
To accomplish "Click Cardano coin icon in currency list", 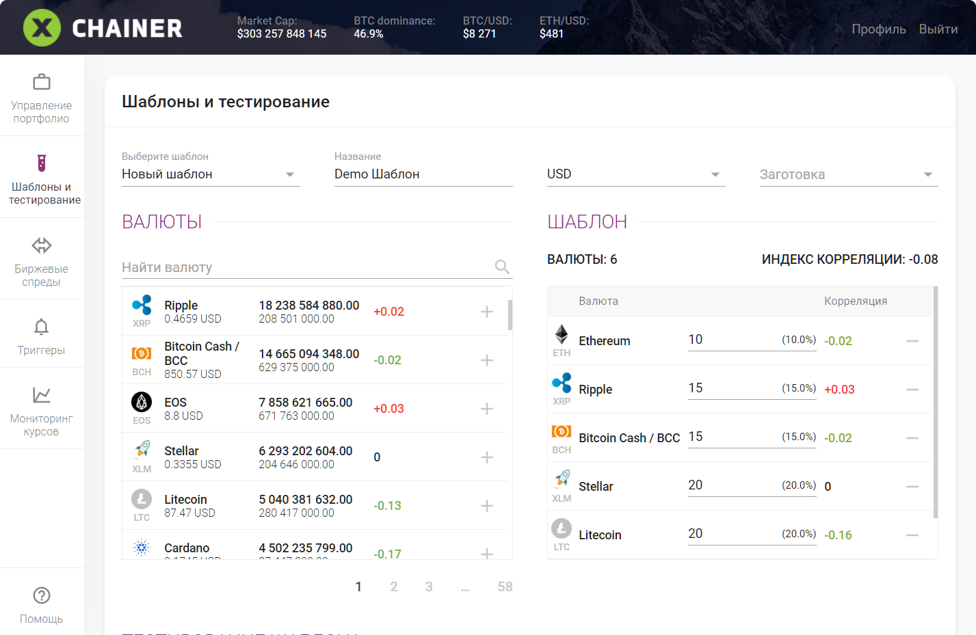I will [x=142, y=548].
